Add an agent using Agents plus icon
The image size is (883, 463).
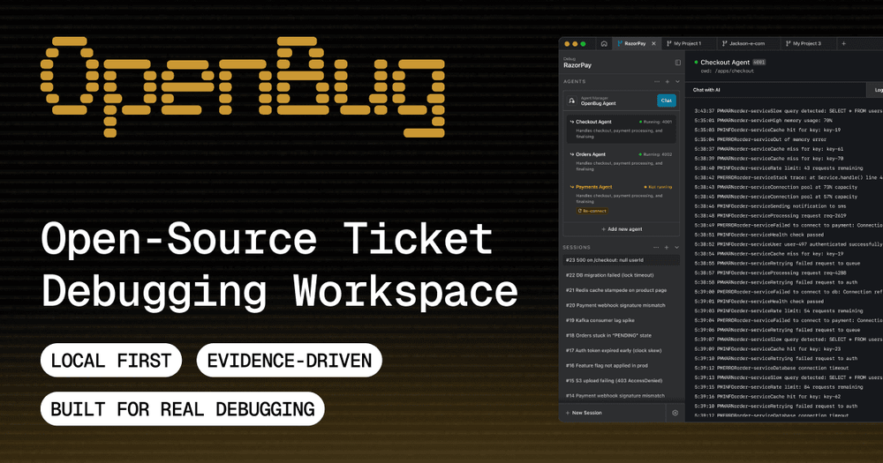click(668, 81)
